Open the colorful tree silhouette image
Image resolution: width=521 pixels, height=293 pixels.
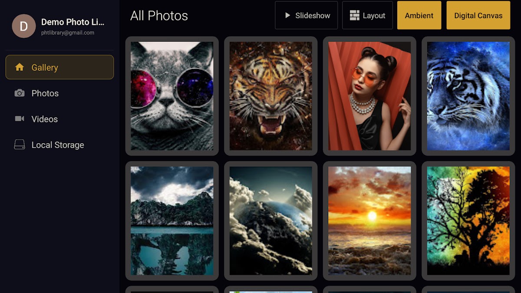[x=468, y=221]
